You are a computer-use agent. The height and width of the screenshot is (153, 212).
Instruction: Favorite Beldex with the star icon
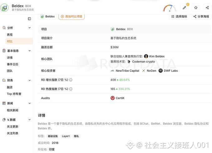pyautogui.click(x=196, y=8)
